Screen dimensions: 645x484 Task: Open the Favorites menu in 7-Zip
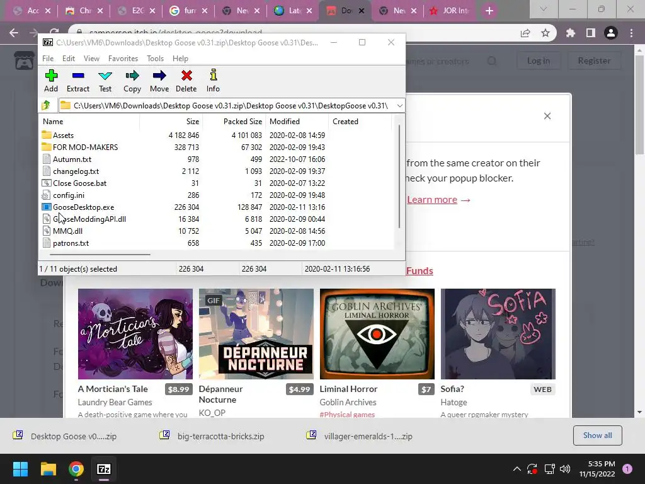point(123,59)
